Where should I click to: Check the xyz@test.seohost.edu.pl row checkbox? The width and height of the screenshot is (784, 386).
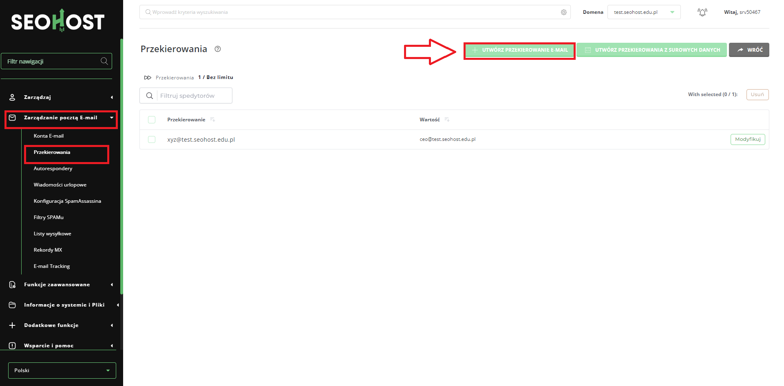152,140
